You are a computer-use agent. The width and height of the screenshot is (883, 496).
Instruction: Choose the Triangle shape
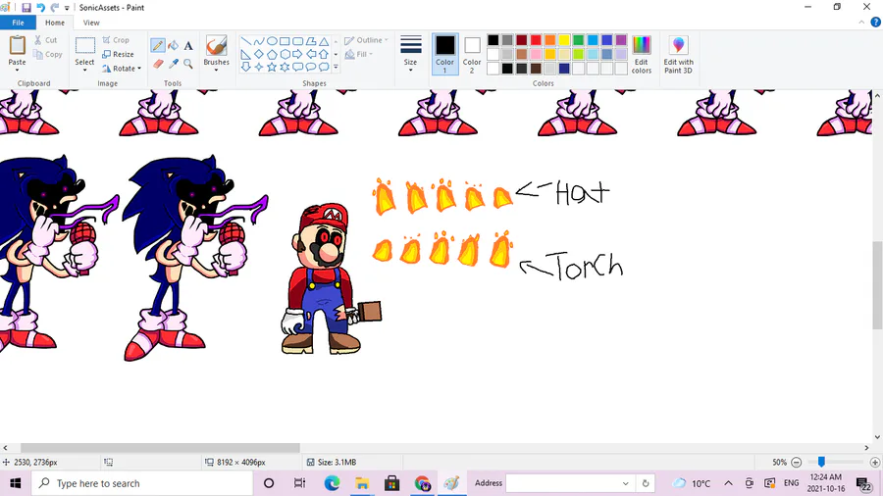click(x=324, y=41)
